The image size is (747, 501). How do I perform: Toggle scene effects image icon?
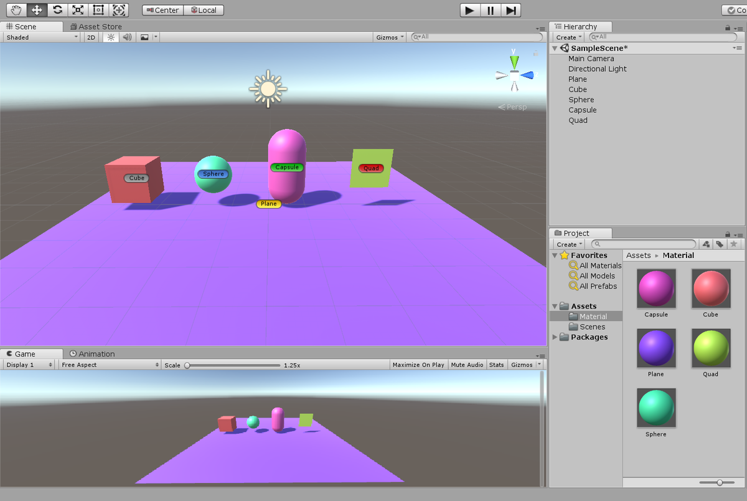[x=144, y=37]
